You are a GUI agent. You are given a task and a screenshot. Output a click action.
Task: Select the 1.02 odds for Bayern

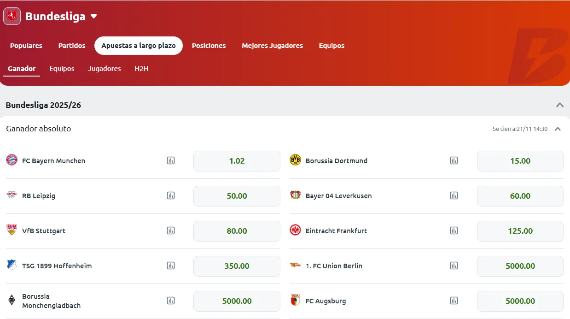[237, 160]
